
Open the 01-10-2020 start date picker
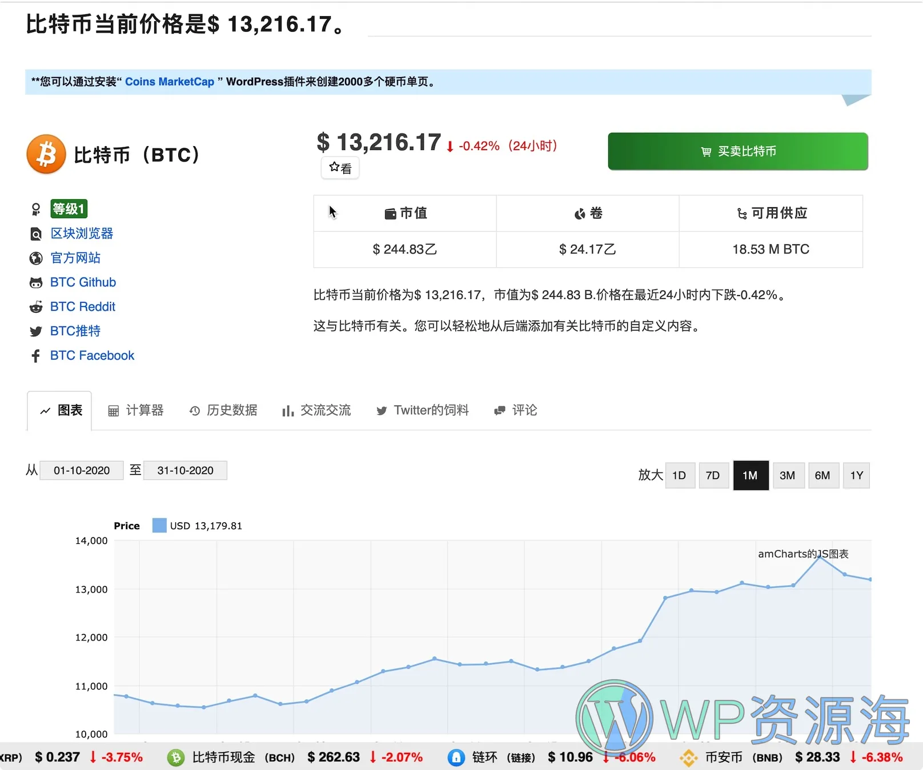(81, 470)
